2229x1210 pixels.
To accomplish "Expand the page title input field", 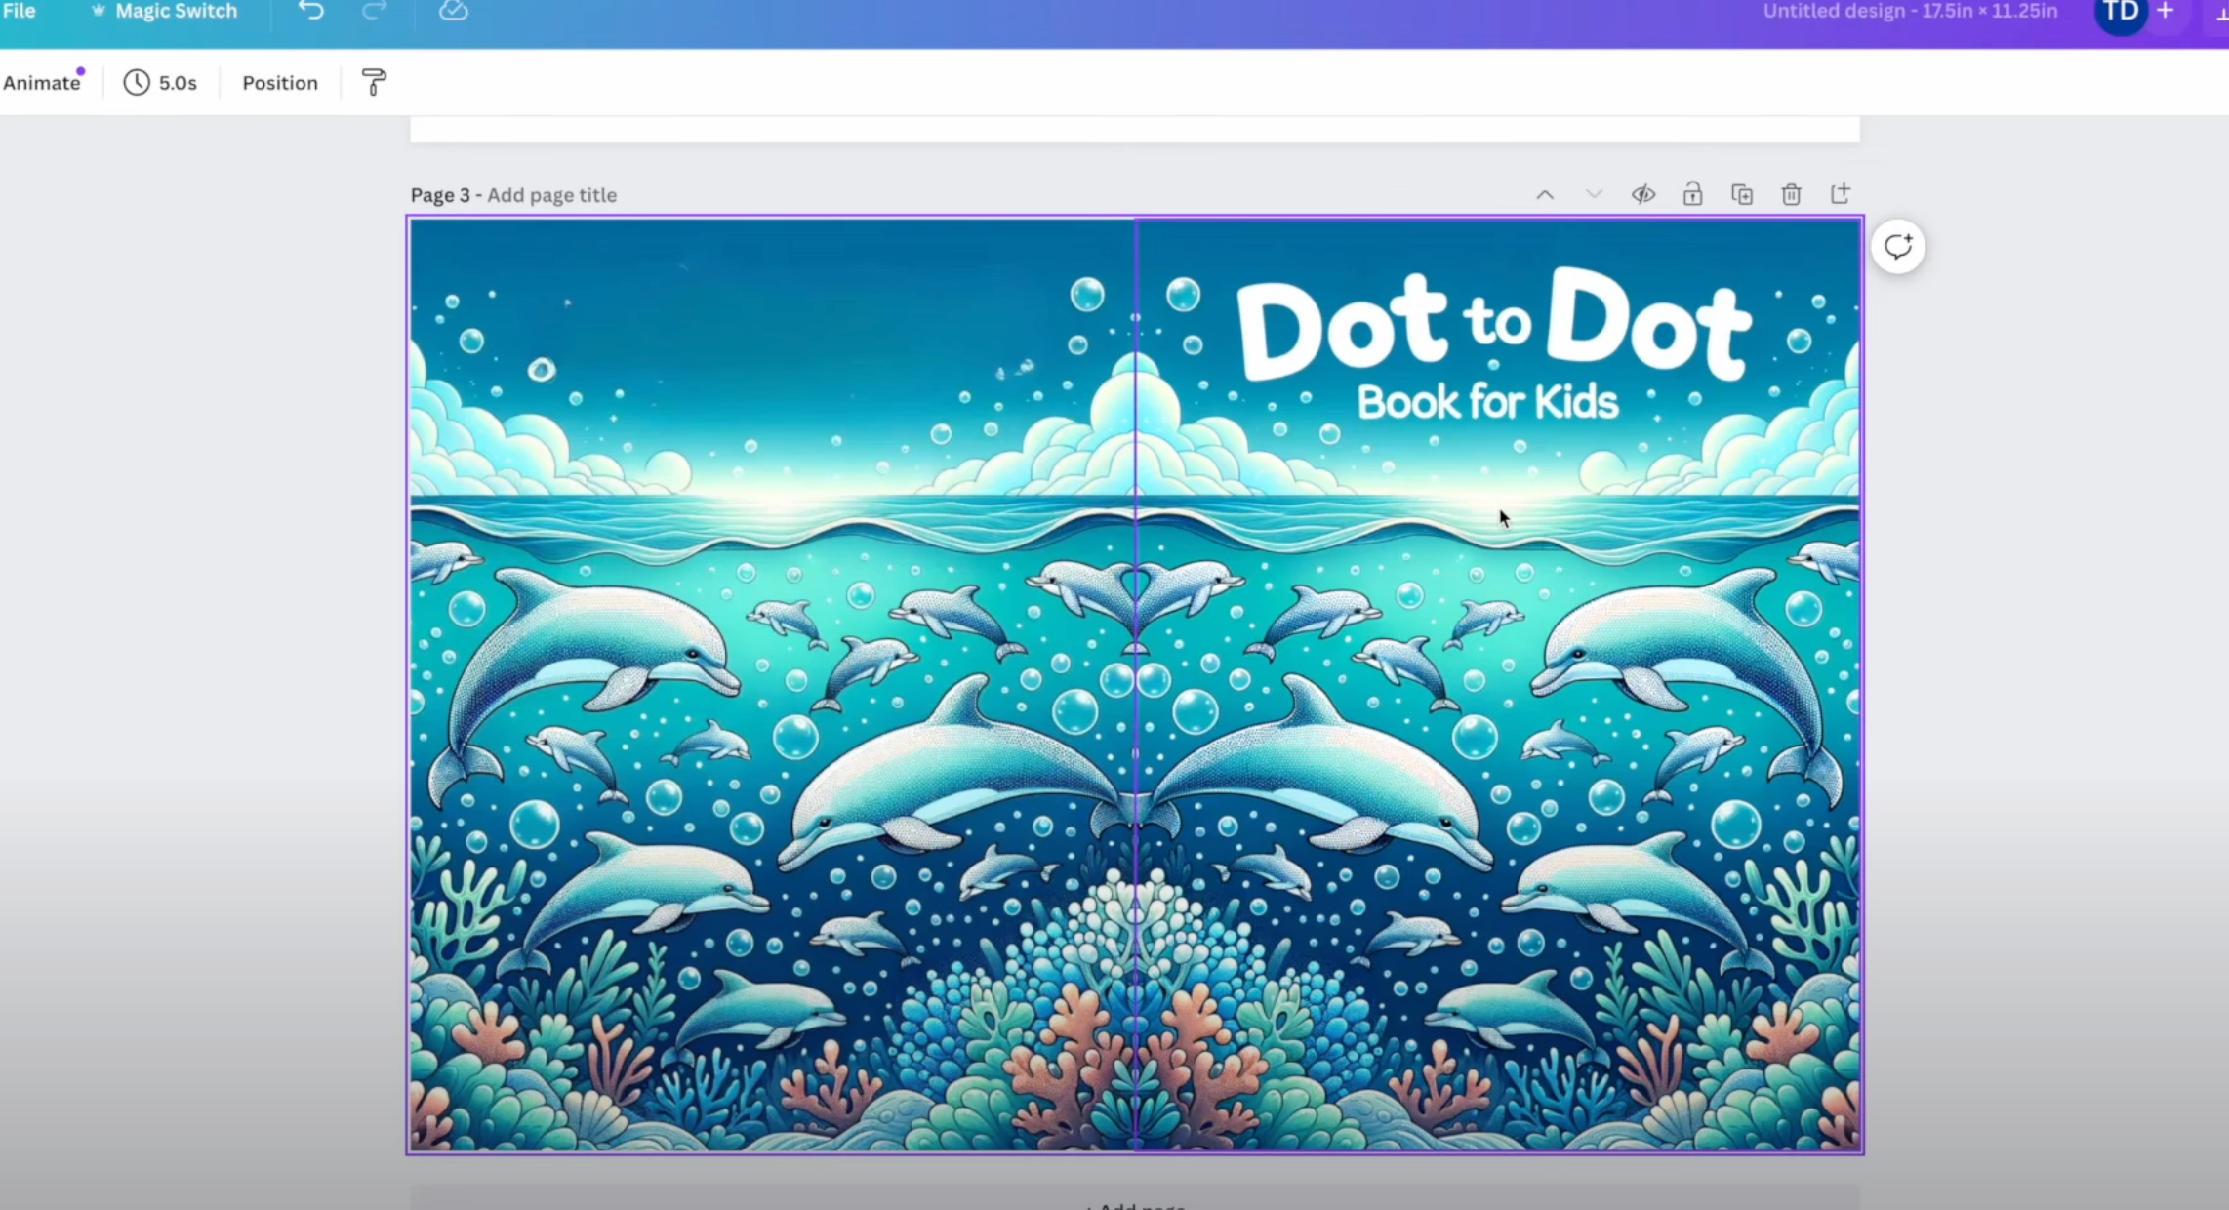I will tap(551, 195).
